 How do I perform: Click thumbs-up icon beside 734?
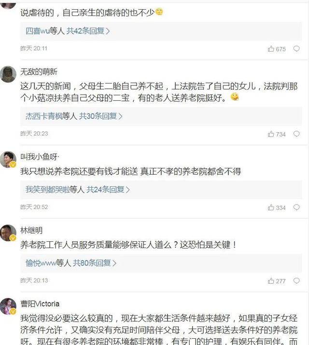(x=271, y=134)
